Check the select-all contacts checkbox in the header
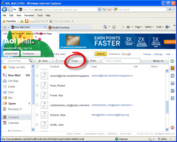This screenshot has width=177, height=142. click(x=37, y=66)
